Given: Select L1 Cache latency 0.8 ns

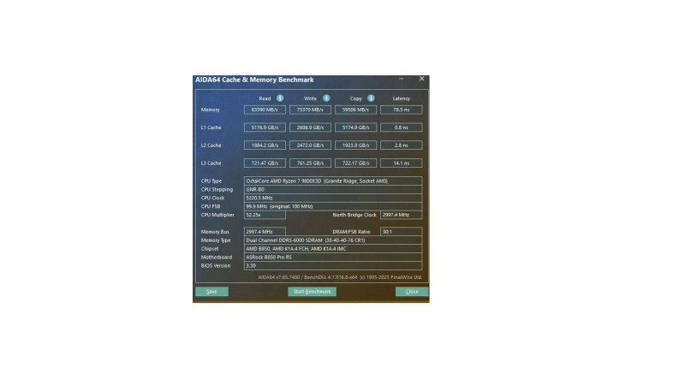Looking at the screenshot, I should click(x=401, y=127).
